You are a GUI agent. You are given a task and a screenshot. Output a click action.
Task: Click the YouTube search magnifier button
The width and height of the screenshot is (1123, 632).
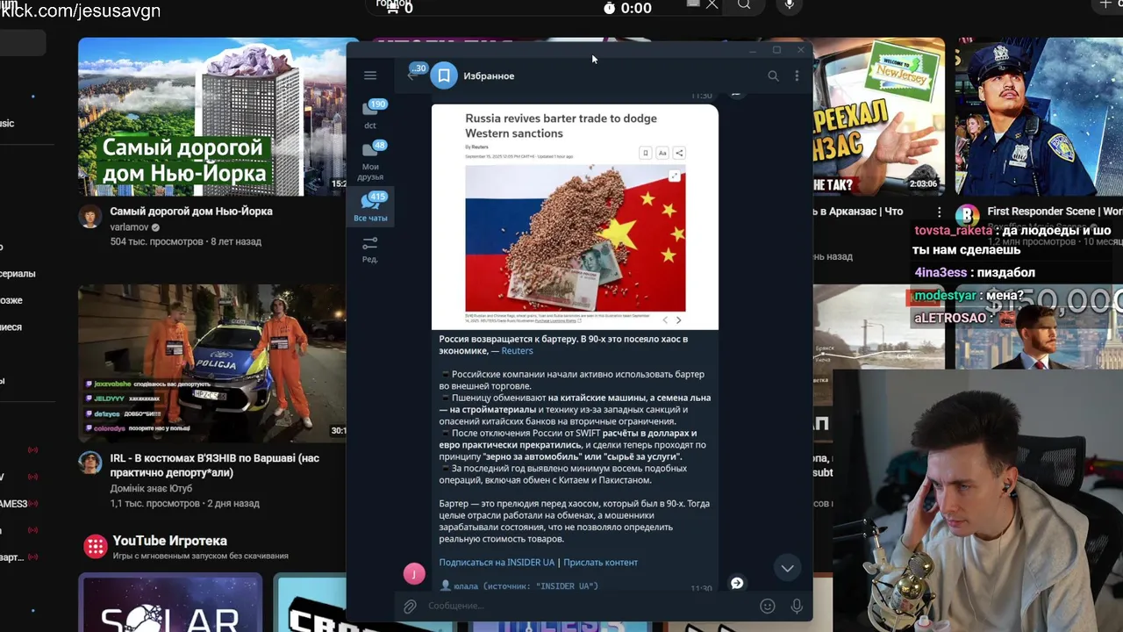pyautogui.click(x=744, y=5)
